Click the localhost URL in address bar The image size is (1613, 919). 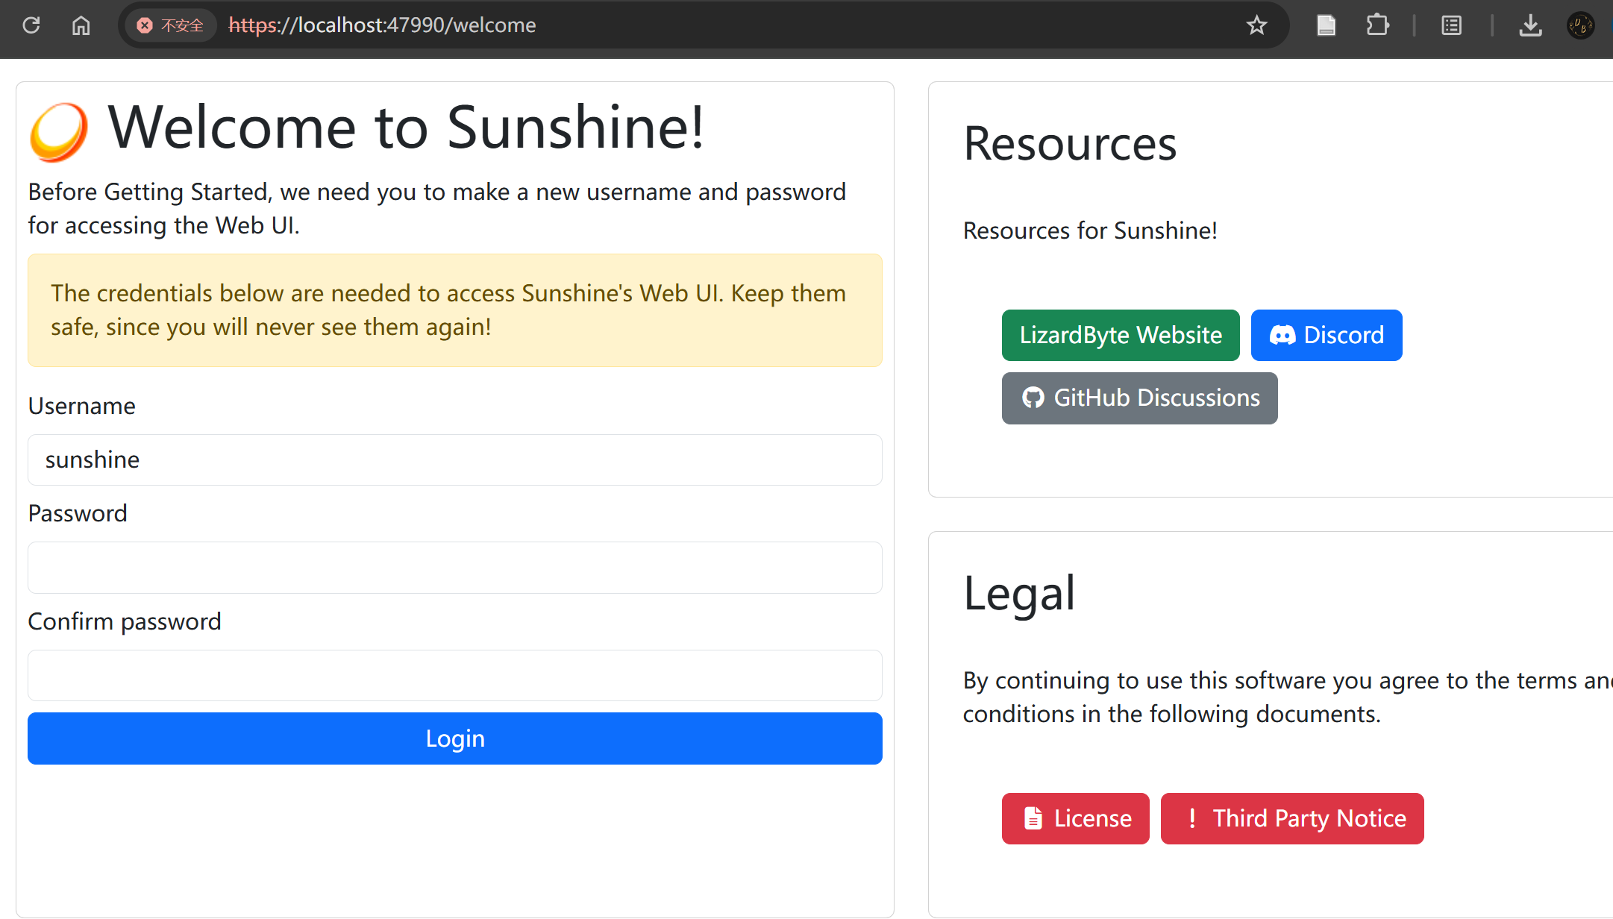coord(382,25)
